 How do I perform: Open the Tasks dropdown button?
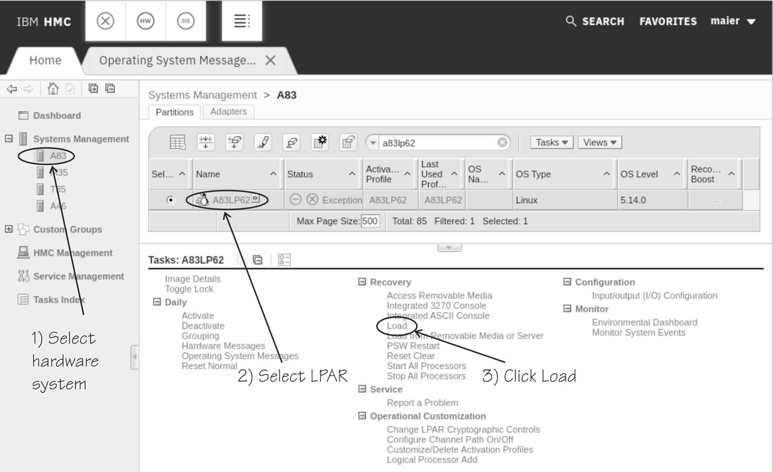pos(552,142)
